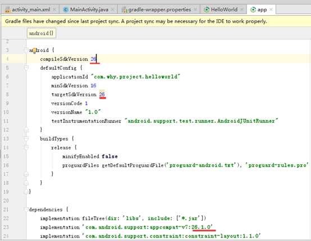Click the versionCode value 1
Screen dimensions: 311x241
(x=86, y=103)
